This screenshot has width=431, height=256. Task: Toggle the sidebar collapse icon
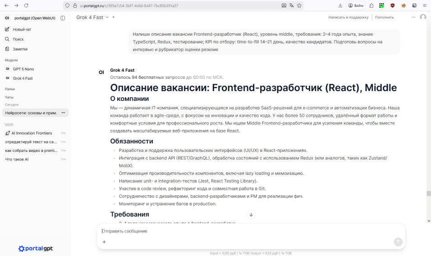tap(63, 18)
